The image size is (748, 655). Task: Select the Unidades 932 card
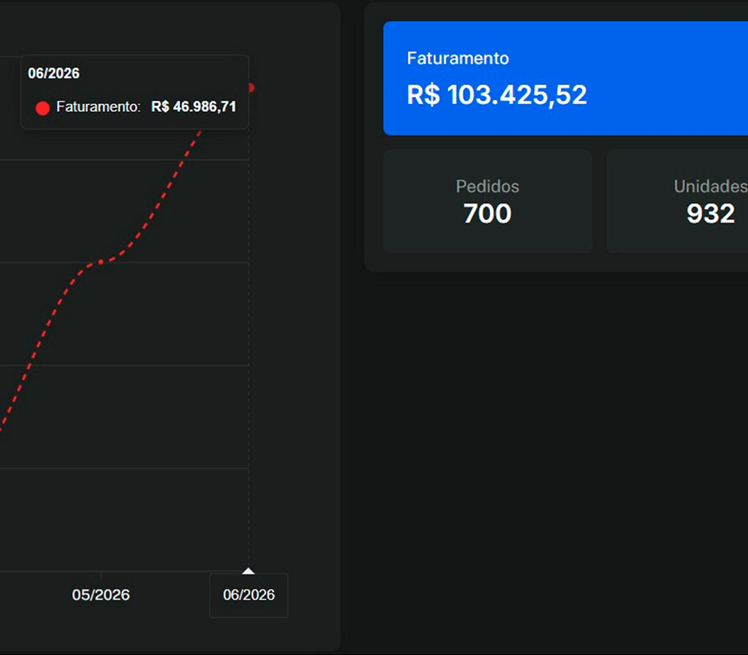click(x=677, y=201)
